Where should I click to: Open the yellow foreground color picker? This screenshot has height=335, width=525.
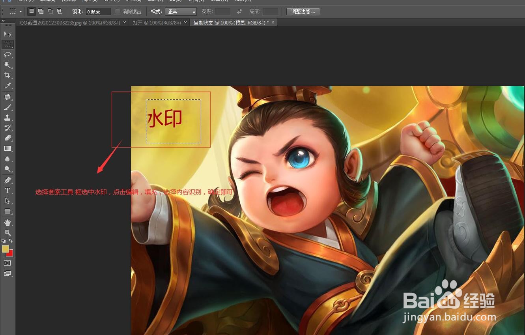coord(5,249)
